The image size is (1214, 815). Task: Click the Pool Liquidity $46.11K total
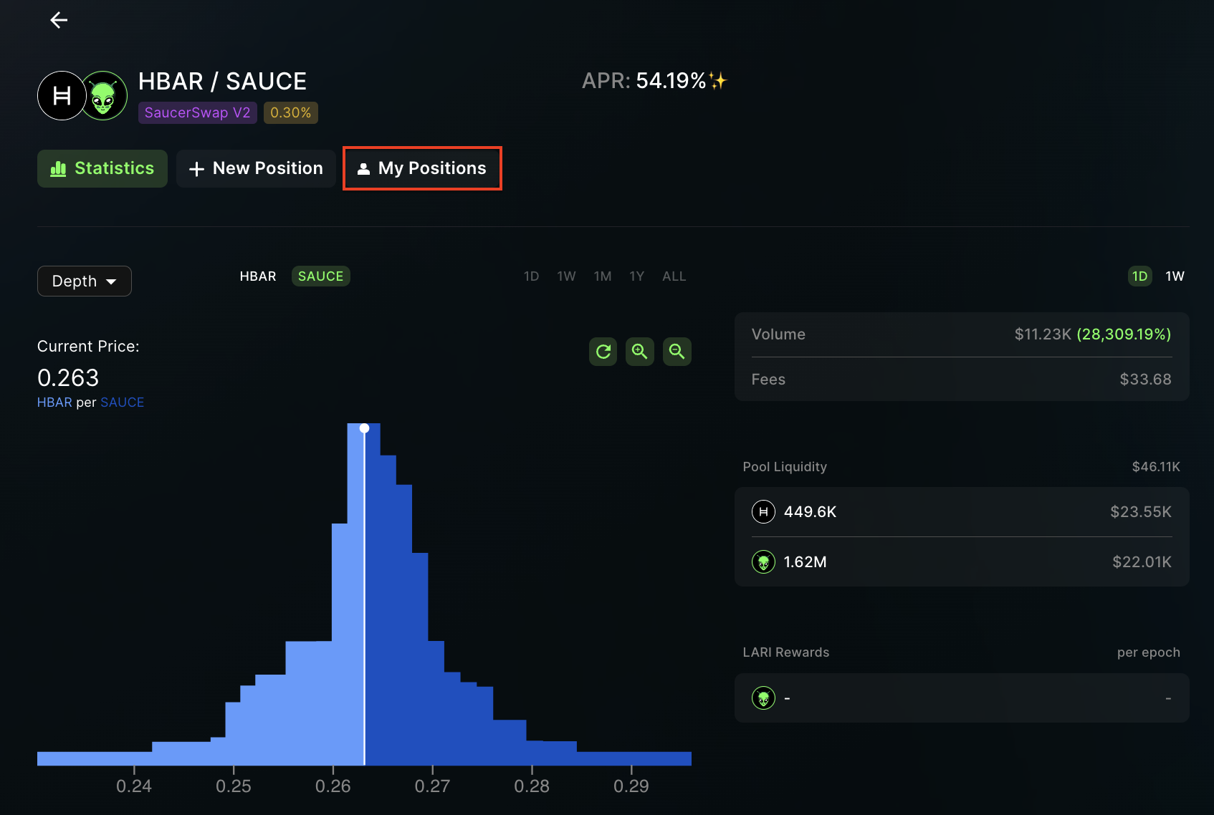1156,467
